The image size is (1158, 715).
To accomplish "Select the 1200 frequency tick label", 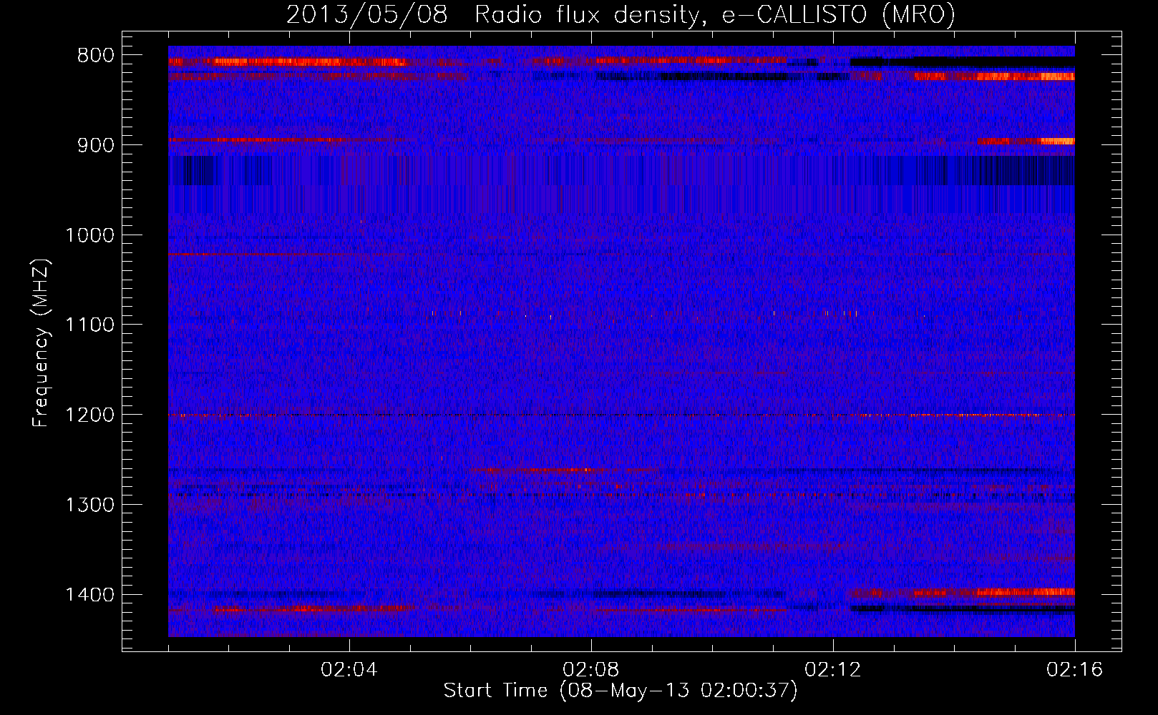I will 89,415.
